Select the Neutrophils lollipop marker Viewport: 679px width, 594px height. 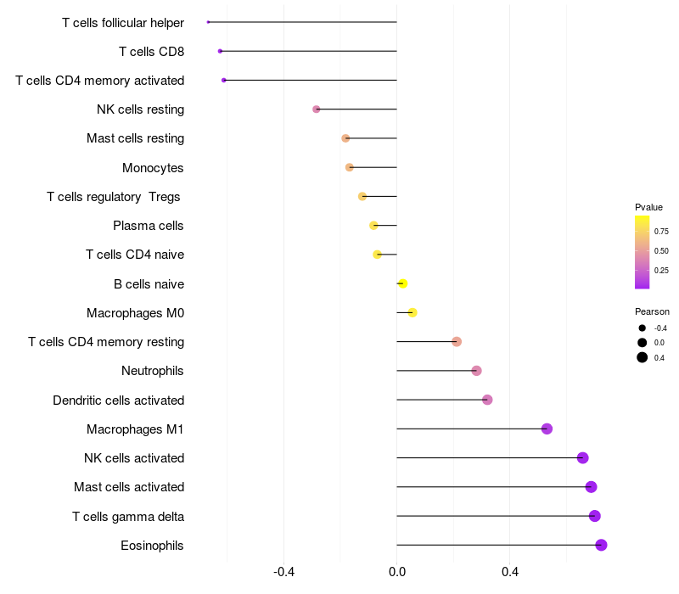coord(476,371)
